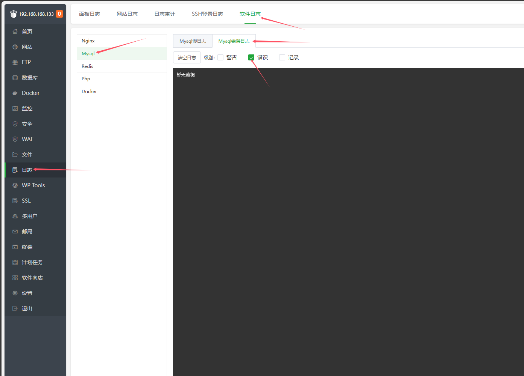Select Mysql in the software list

(x=122, y=54)
